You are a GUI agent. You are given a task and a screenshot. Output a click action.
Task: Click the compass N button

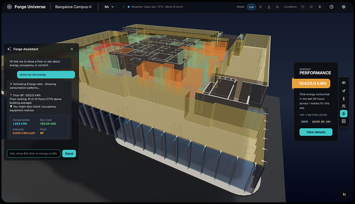[344, 194]
